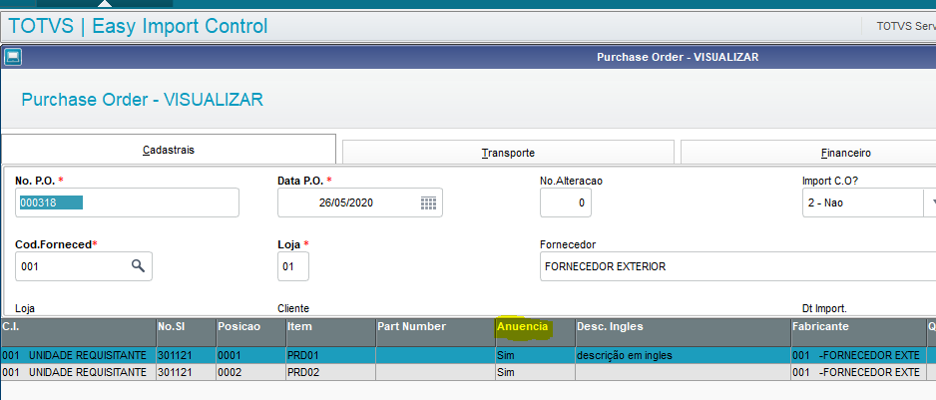Image resolution: width=936 pixels, height=400 pixels.
Task: Expand the Import C.O? dropdown
Action: coord(930,202)
